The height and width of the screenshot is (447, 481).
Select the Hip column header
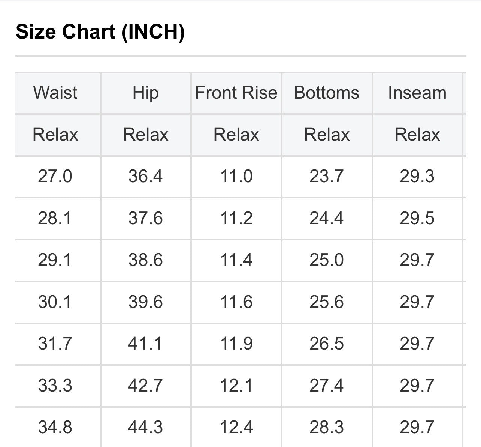tap(145, 93)
